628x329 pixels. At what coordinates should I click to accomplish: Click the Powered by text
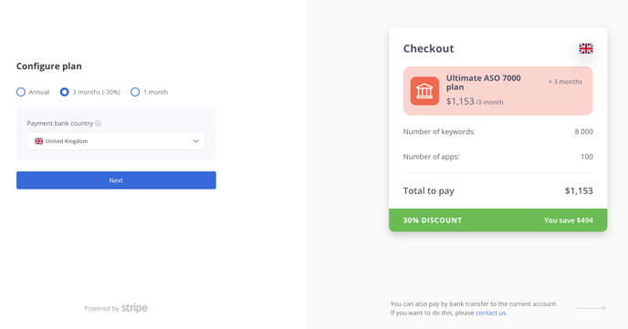pyautogui.click(x=101, y=308)
